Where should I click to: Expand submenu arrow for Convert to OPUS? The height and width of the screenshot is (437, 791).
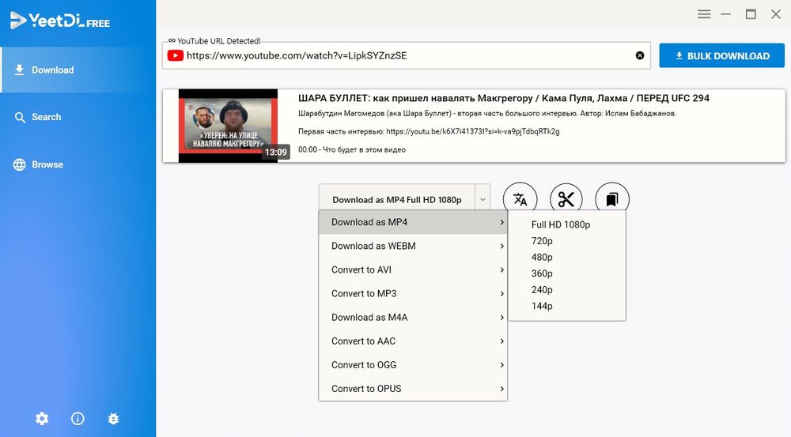click(x=501, y=389)
